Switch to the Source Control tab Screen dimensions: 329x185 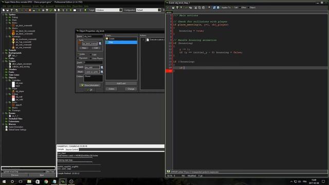pos(72,150)
